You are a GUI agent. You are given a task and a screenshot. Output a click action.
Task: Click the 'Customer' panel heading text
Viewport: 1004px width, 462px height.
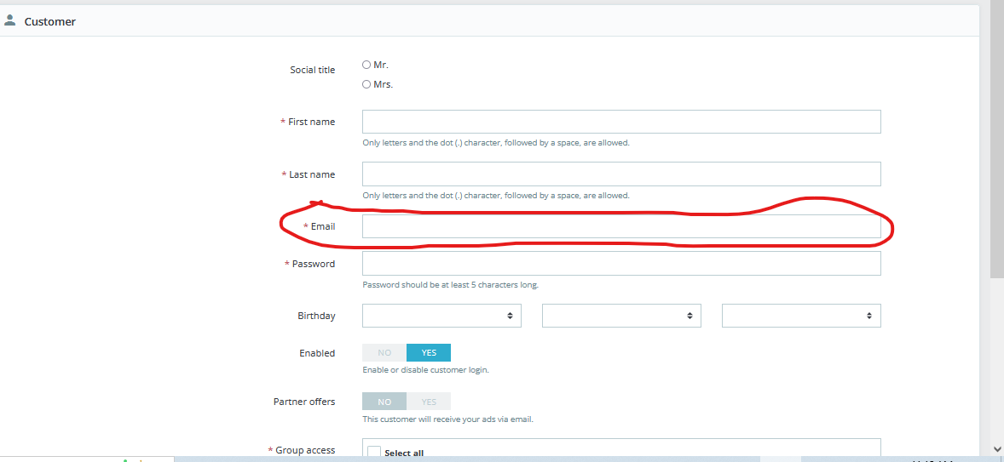(50, 22)
